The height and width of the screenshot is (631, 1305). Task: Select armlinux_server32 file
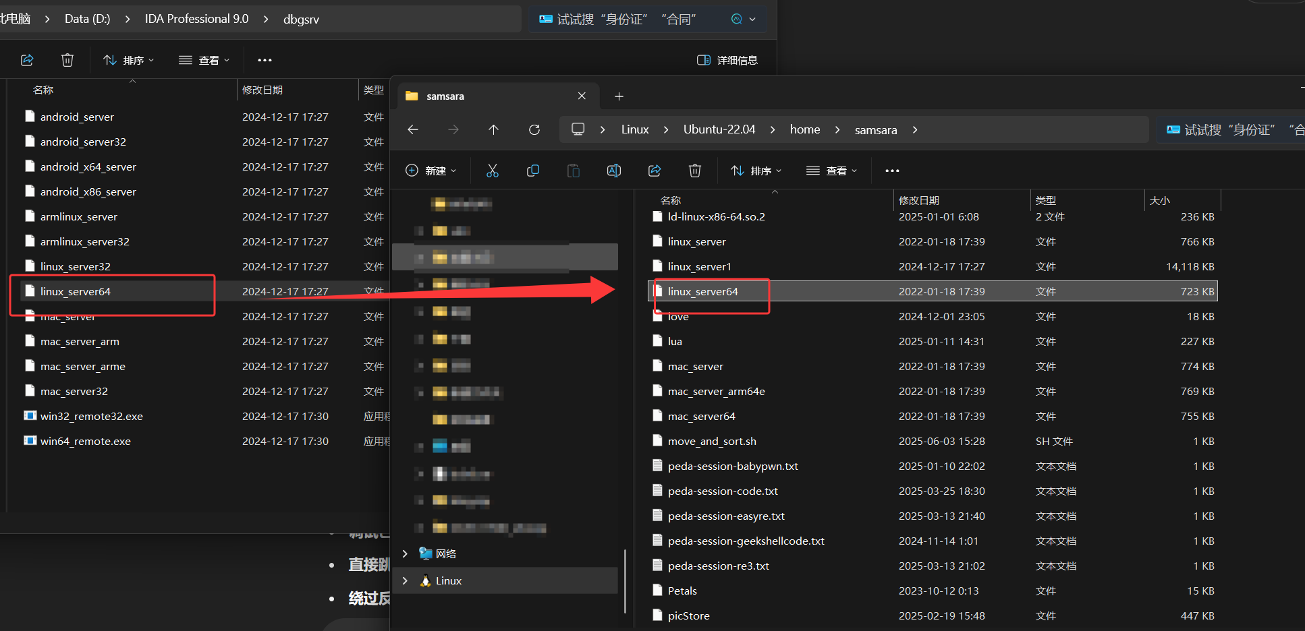point(84,241)
